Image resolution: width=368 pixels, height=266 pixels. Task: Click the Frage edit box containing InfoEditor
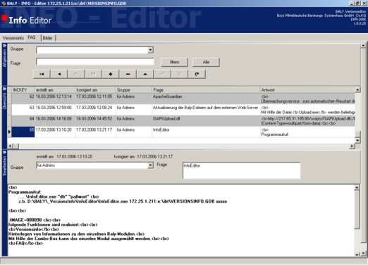click(x=241, y=170)
